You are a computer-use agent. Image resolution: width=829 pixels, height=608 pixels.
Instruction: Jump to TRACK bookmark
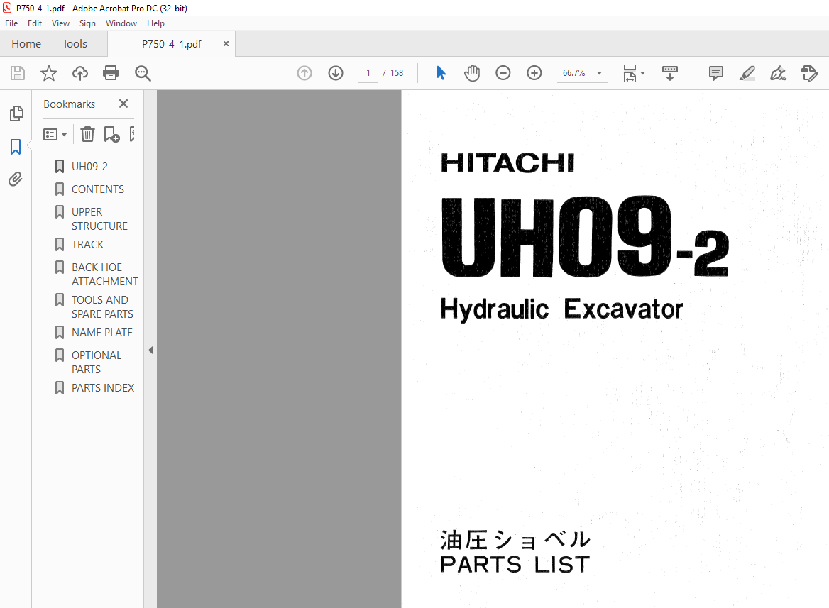(88, 245)
